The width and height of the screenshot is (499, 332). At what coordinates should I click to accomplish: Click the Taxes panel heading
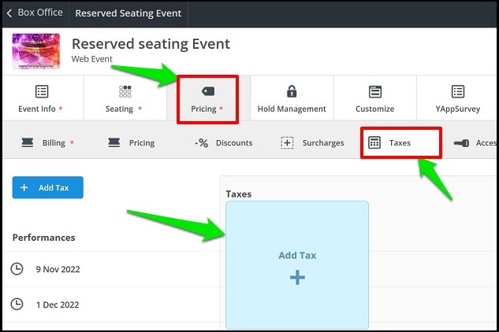239,194
